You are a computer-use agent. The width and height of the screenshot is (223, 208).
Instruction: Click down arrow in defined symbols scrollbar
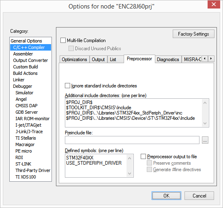coord(129,173)
